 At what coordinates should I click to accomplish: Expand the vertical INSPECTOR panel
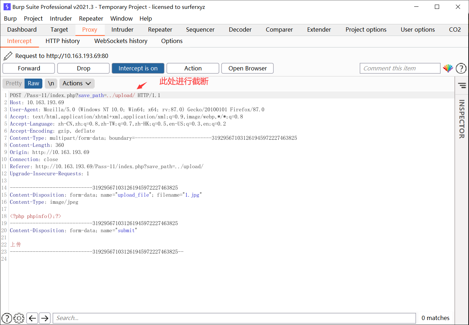click(x=462, y=119)
